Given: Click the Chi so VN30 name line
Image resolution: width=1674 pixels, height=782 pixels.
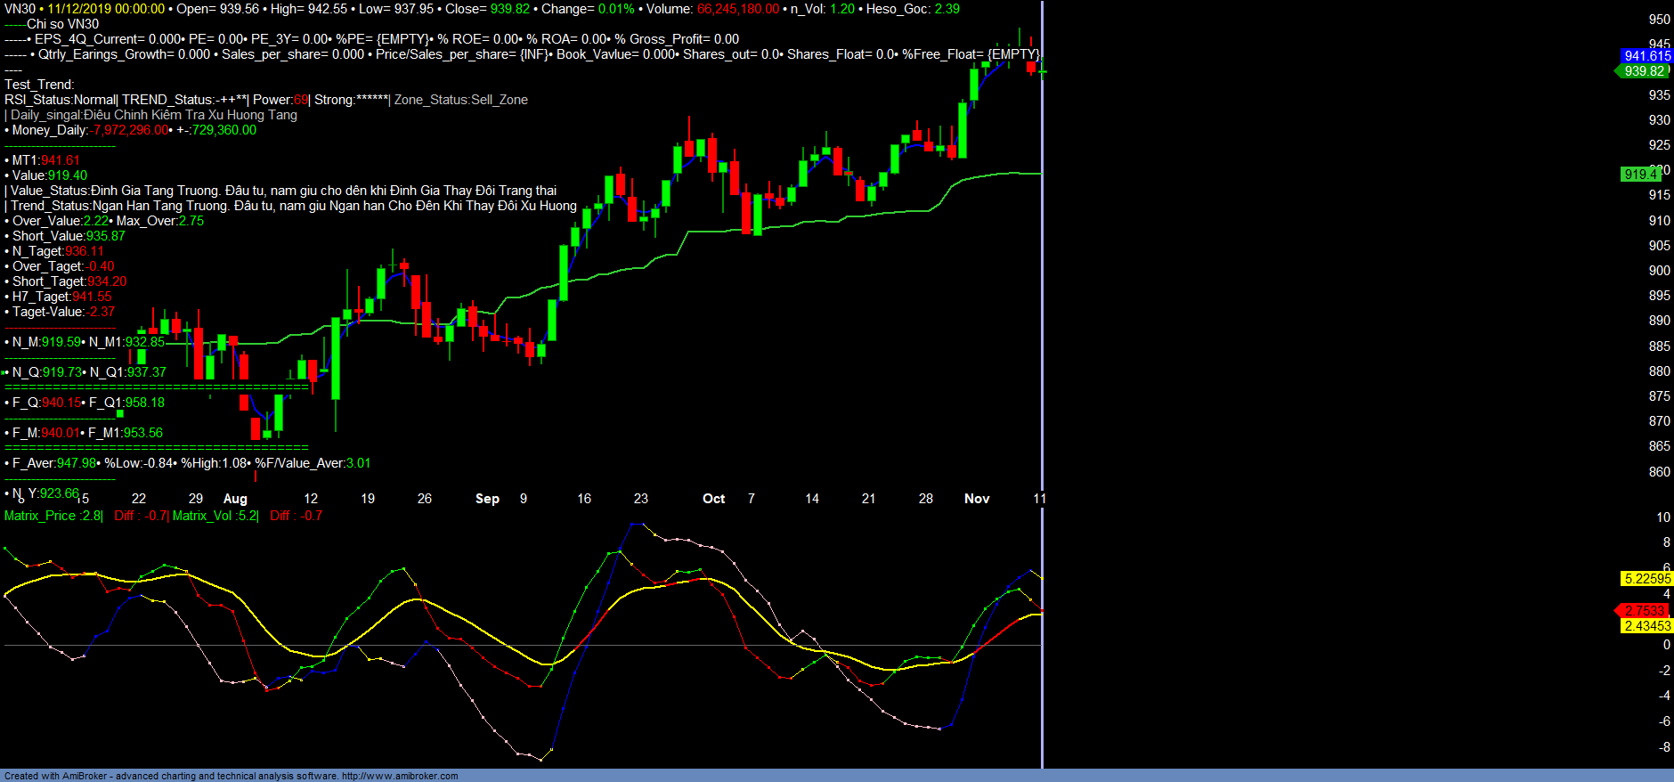Looking at the screenshot, I should point(62,24).
